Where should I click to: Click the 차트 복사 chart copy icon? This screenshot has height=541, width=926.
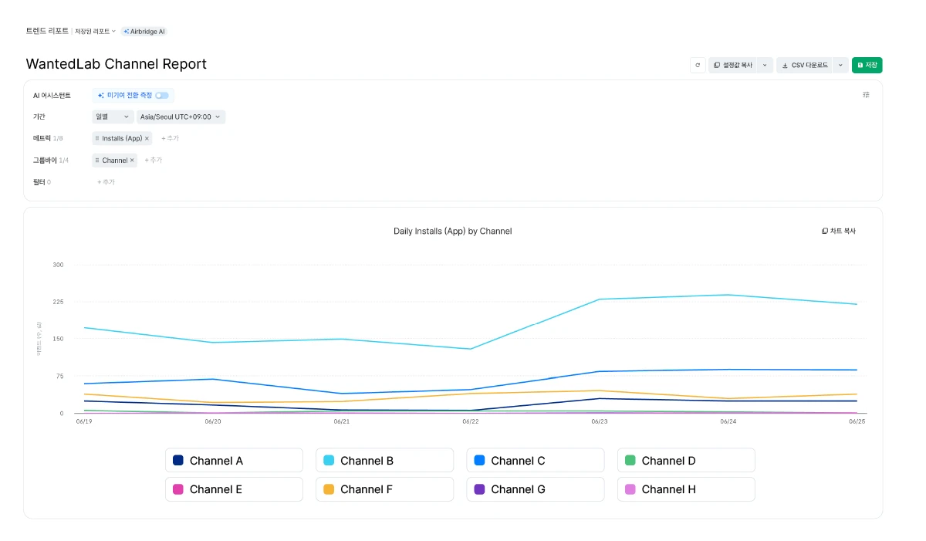825,231
